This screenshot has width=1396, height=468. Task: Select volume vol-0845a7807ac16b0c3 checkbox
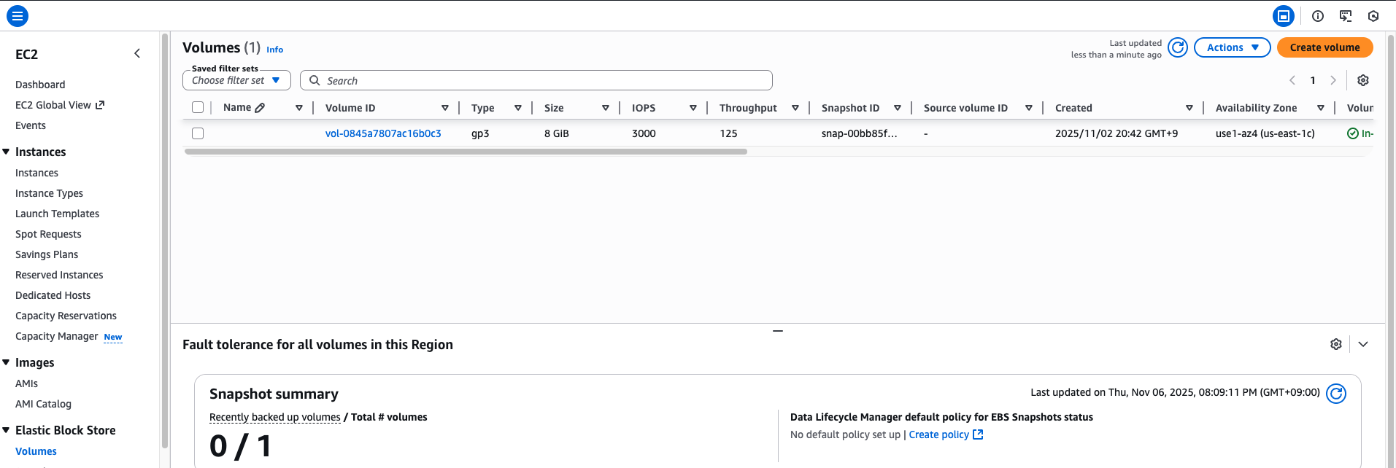(198, 133)
